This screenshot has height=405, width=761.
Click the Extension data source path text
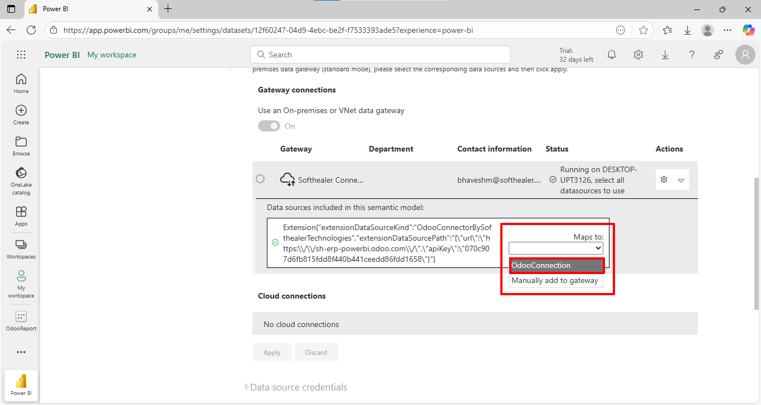(x=388, y=243)
